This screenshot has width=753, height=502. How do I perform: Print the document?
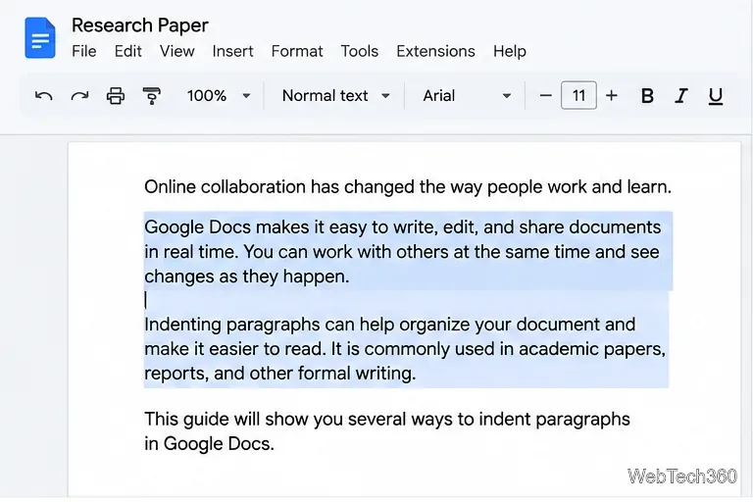pos(116,96)
